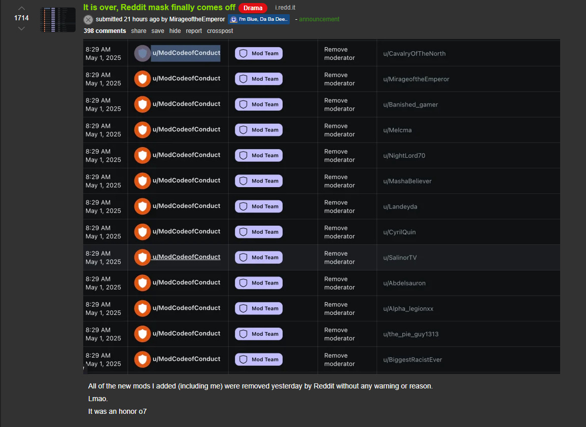This screenshot has width=586, height=427.
Task: Click the highlighted u/ModCodeofConduct name in CavalryOfTheNorth row
Action: pos(186,53)
